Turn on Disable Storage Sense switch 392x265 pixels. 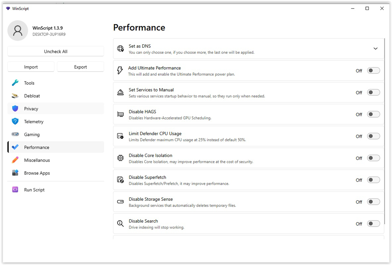(x=373, y=201)
